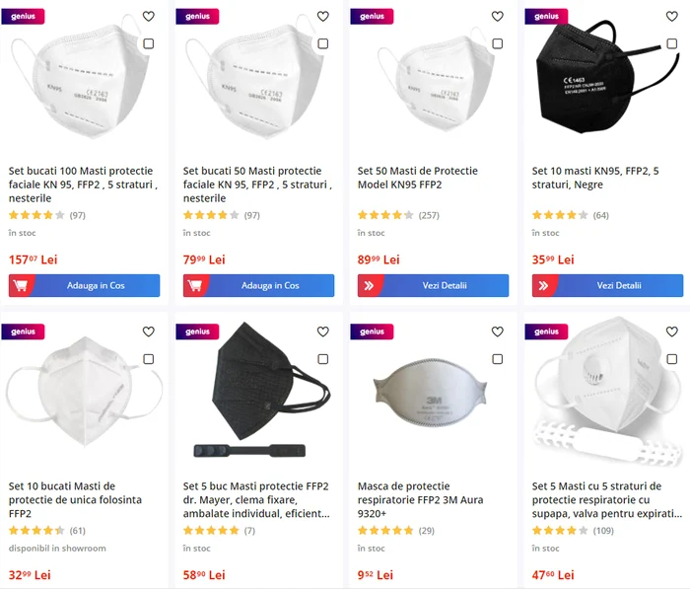Screen dimensions: 690x590
Task: Favorite the 5-mask set with valve
Action: tap(671, 332)
